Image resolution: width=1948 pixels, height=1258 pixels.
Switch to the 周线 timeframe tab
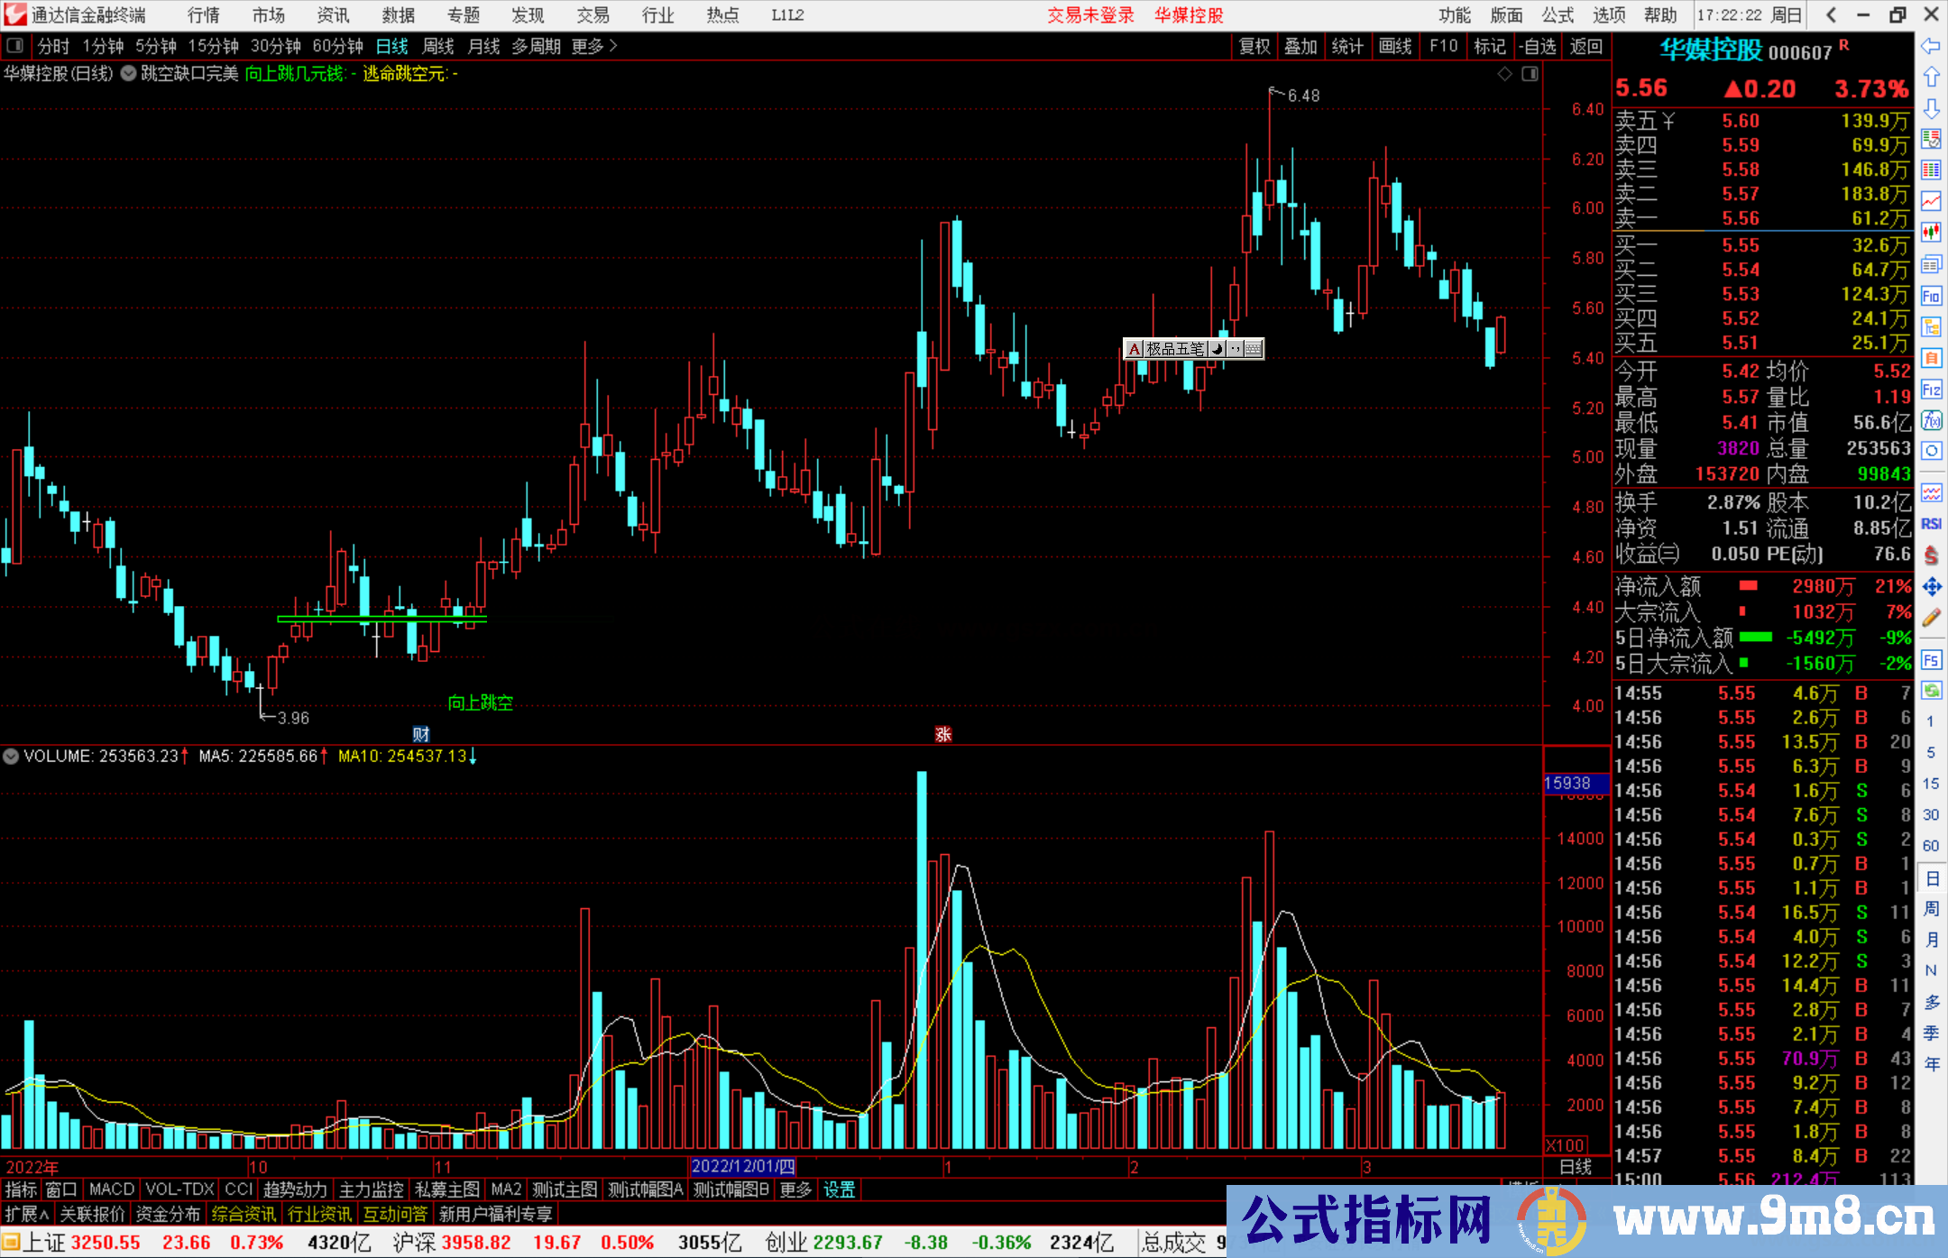pos(438,46)
